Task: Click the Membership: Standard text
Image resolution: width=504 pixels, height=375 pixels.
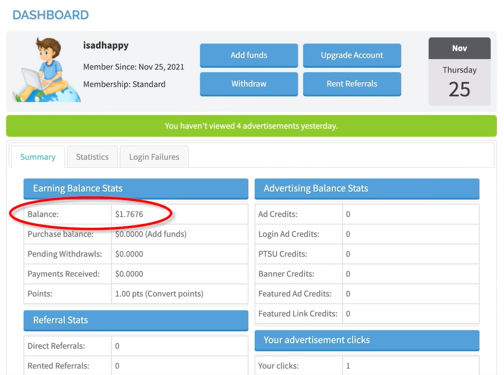Action: point(124,84)
